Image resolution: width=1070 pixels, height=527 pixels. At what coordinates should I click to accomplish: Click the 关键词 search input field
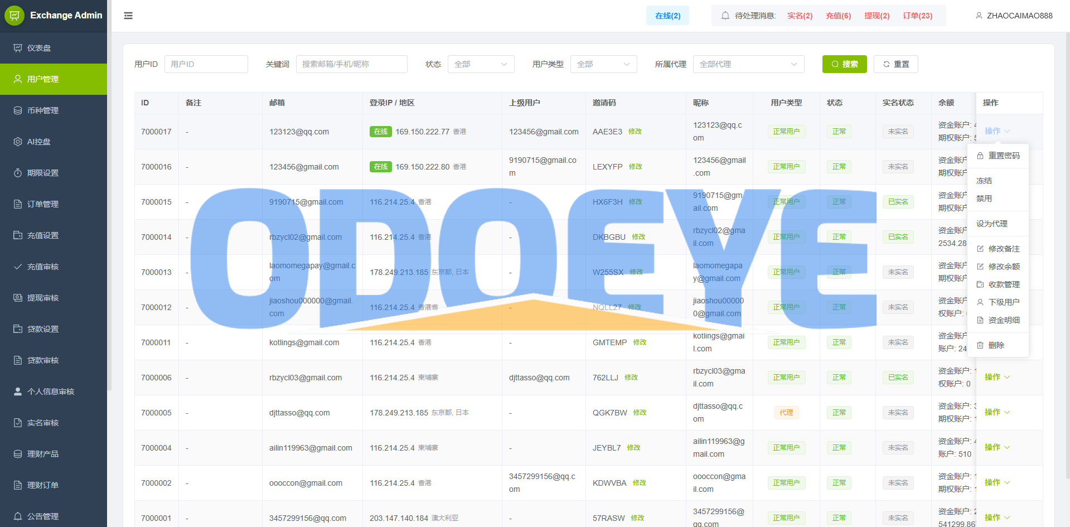(x=352, y=64)
